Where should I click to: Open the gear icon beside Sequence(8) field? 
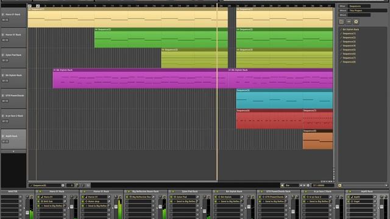pos(63,185)
